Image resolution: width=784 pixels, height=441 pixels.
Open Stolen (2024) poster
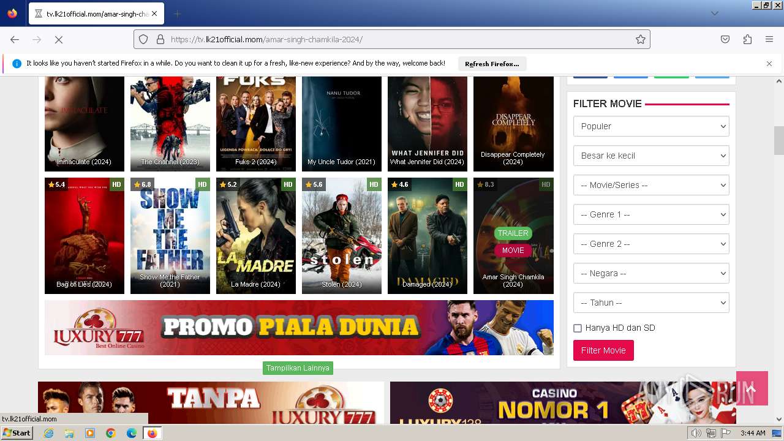coord(342,236)
